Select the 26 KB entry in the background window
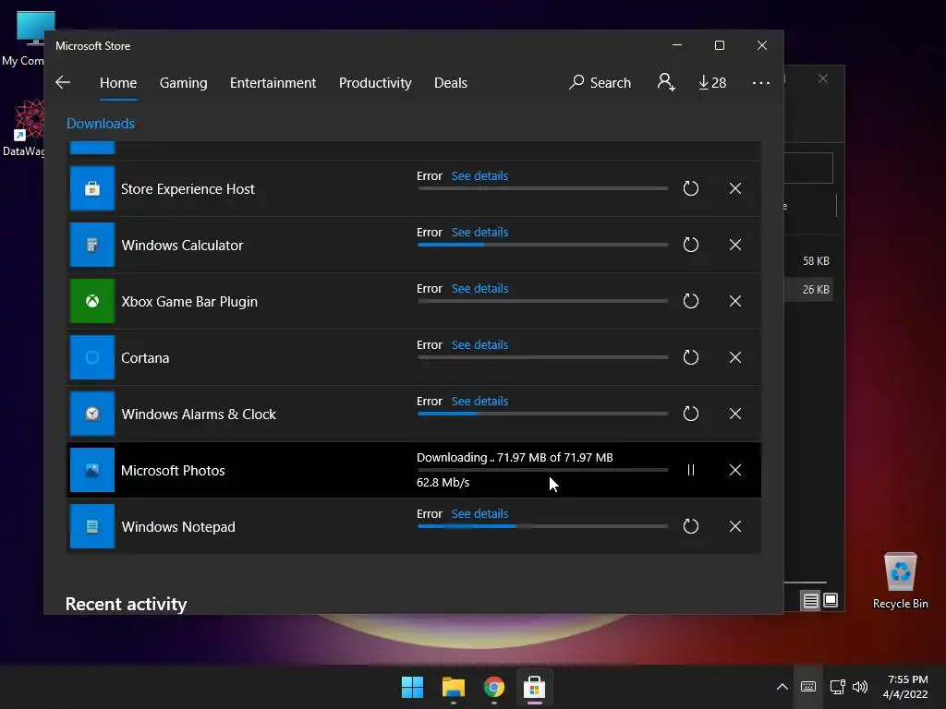This screenshot has width=946, height=709. coord(816,289)
